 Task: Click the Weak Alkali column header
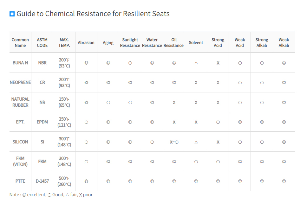tap(284, 42)
